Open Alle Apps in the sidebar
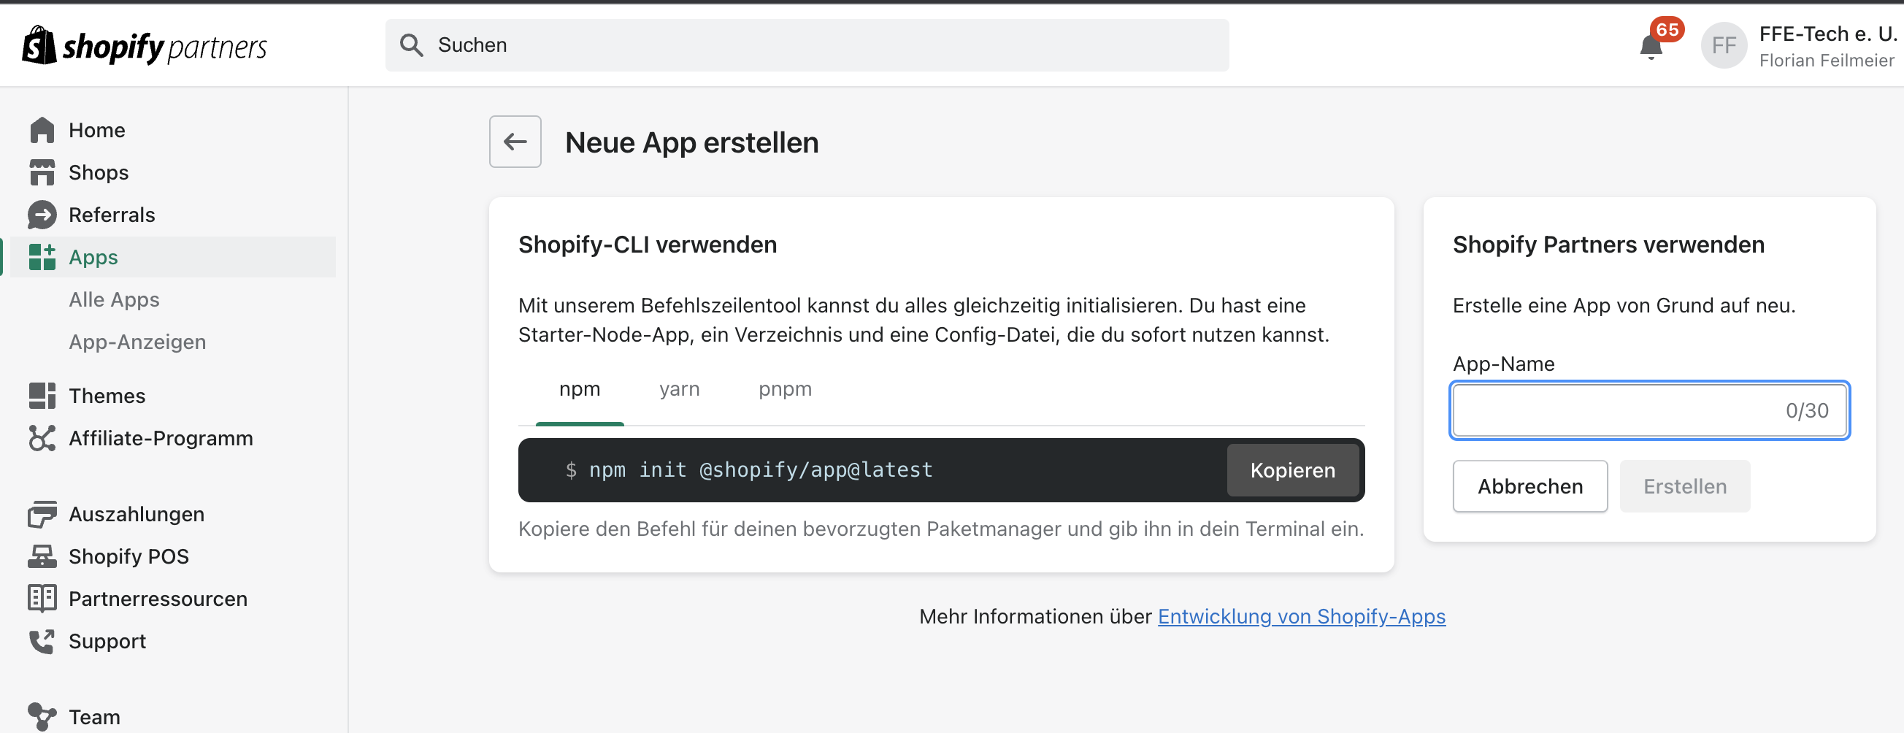Image resolution: width=1904 pixels, height=733 pixels. (x=114, y=299)
